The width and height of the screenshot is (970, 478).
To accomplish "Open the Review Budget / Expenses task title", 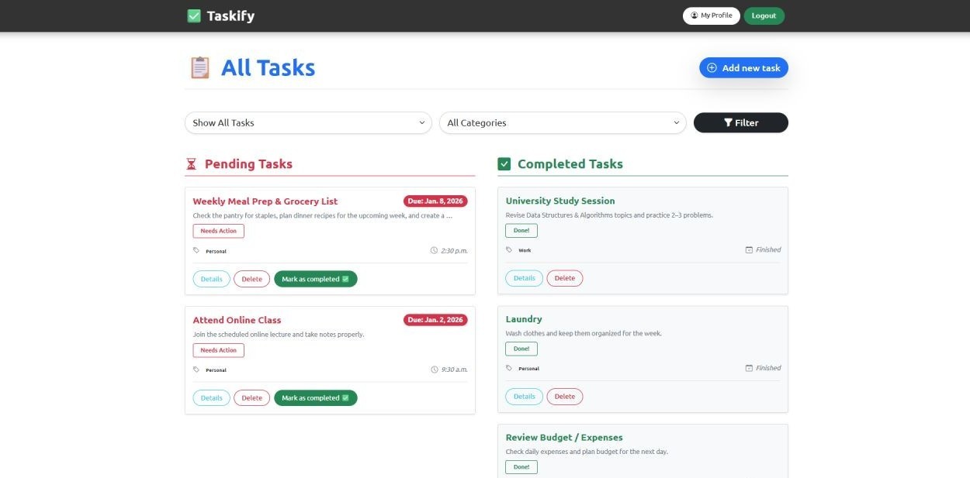I will tap(564, 437).
